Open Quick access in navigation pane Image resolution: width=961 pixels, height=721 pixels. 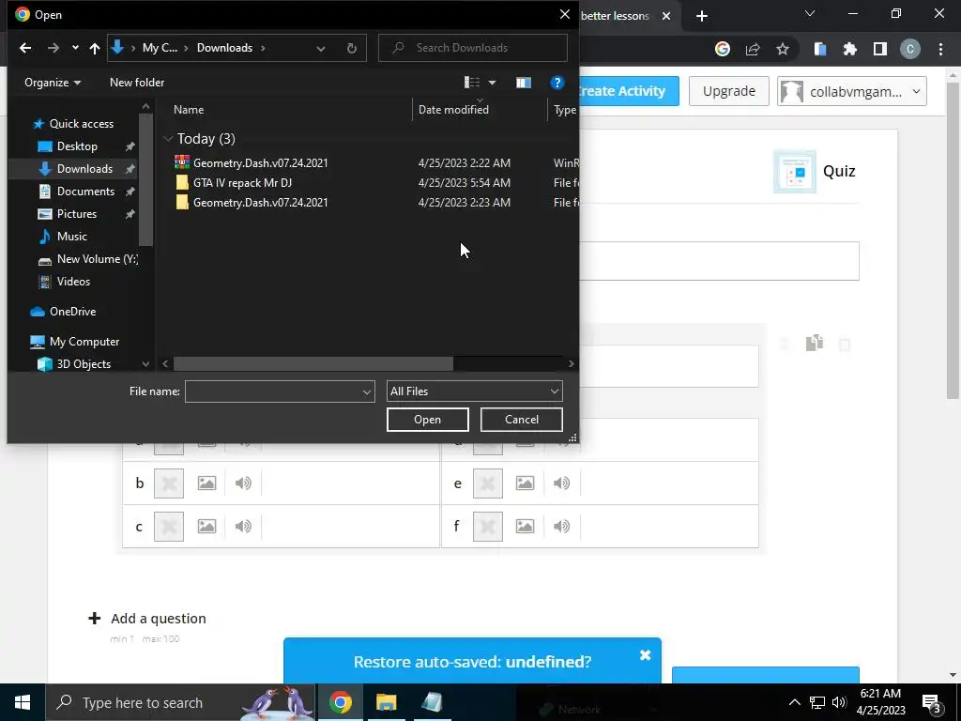pos(81,124)
